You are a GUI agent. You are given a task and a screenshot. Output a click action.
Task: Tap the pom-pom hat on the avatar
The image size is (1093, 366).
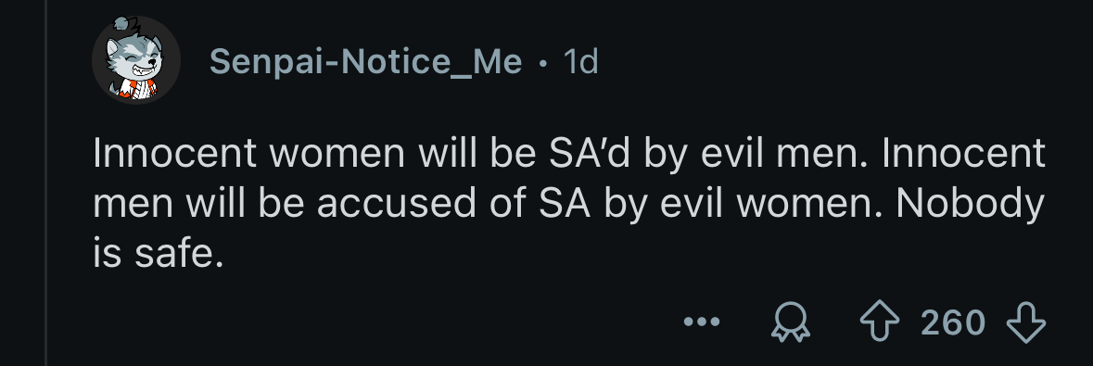123,23
